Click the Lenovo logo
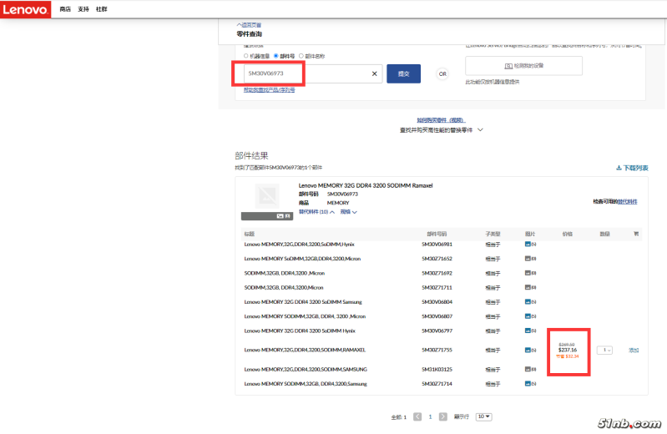 point(25,9)
